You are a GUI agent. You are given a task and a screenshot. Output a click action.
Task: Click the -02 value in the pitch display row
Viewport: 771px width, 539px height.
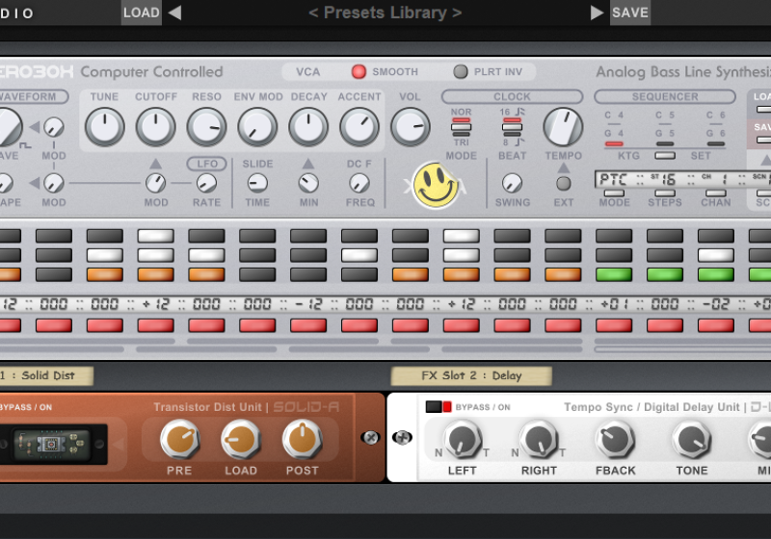point(716,304)
